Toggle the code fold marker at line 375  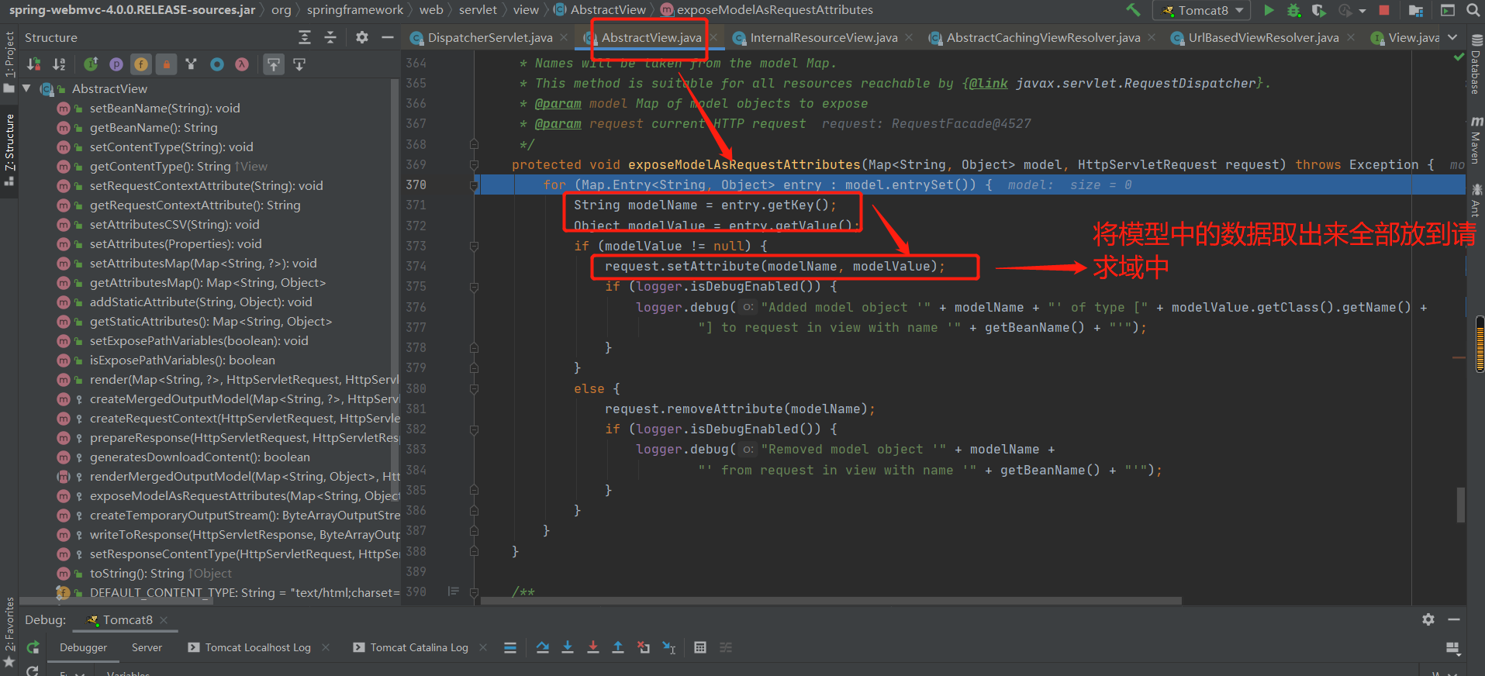pyautogui.click(x=474, y=286)
